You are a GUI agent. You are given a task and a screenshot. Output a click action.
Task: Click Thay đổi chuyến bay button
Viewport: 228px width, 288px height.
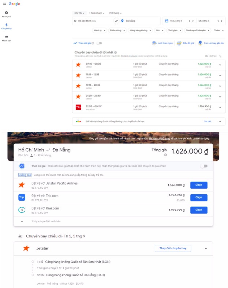pyautogui.click(x=173, y=248)
